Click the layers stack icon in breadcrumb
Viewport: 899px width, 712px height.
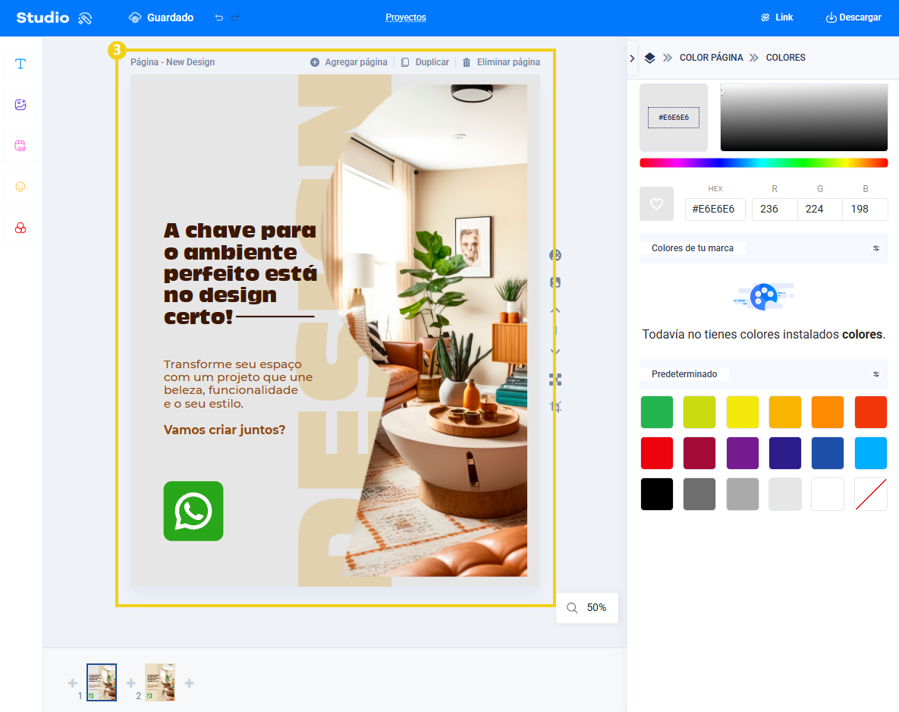pos(649,58)
